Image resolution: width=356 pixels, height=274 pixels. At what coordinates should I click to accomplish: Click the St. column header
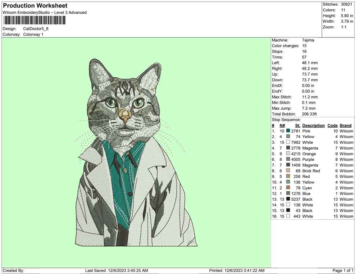297,125
